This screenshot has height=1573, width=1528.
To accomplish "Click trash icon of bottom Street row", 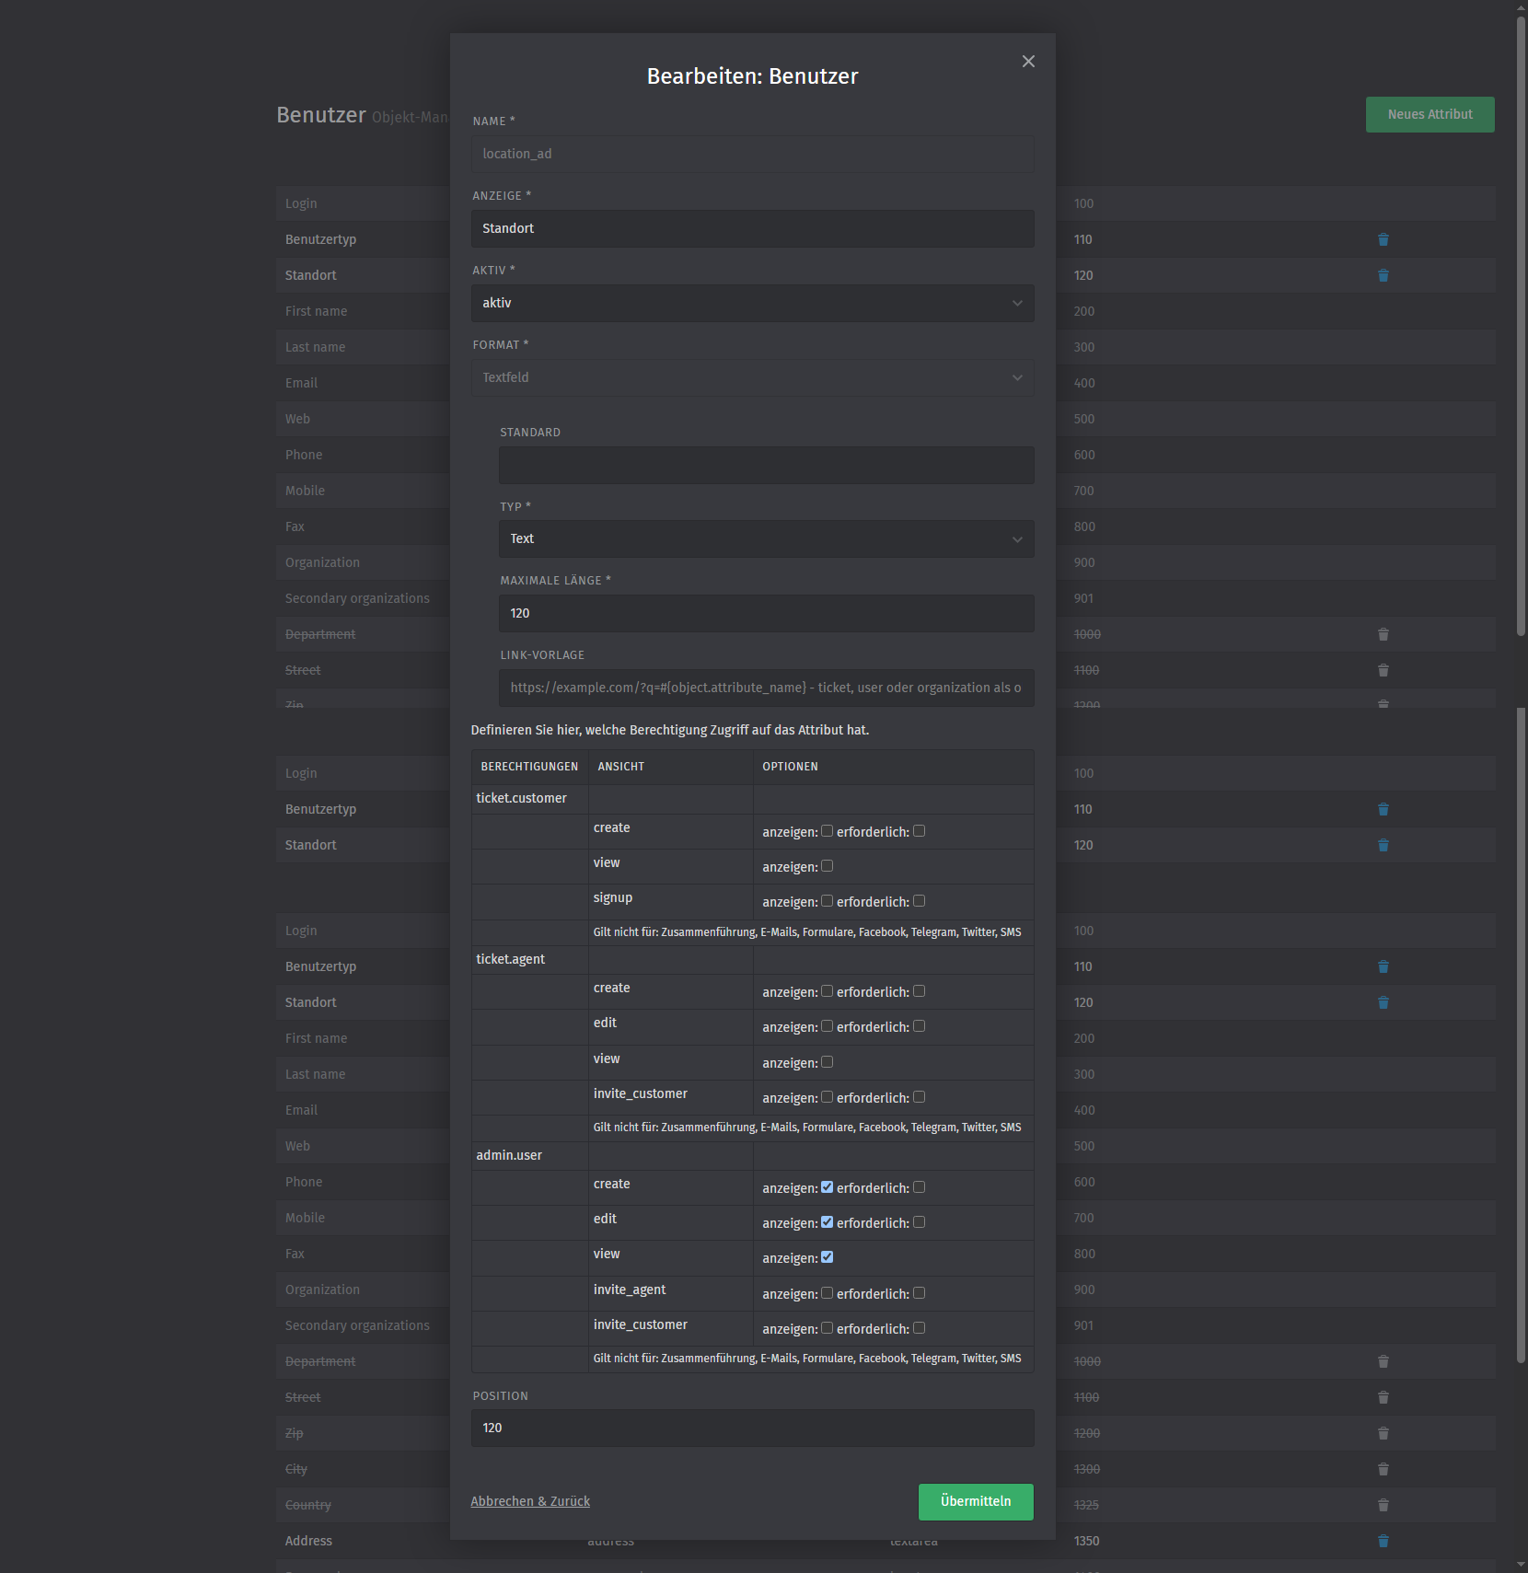I will click(x=1383, y=1397).
